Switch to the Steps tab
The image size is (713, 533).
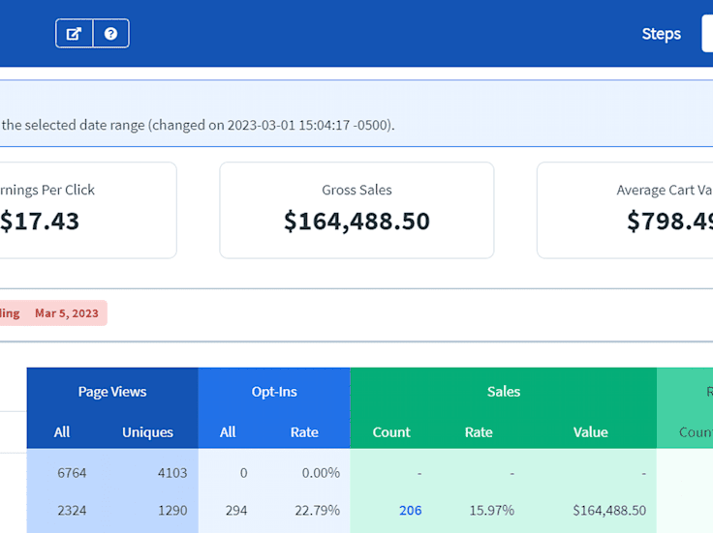point(661,34)
